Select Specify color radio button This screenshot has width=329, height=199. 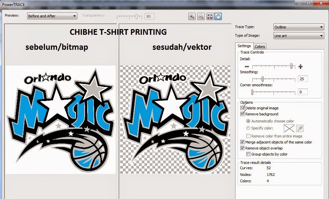point(248,128)
